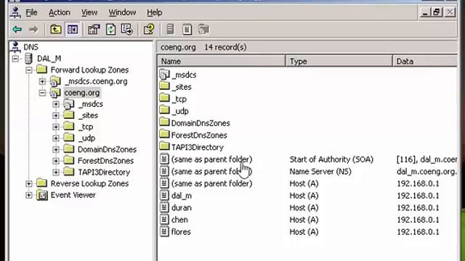Select Event Viewer in the tree

click(x=73, y=195)
